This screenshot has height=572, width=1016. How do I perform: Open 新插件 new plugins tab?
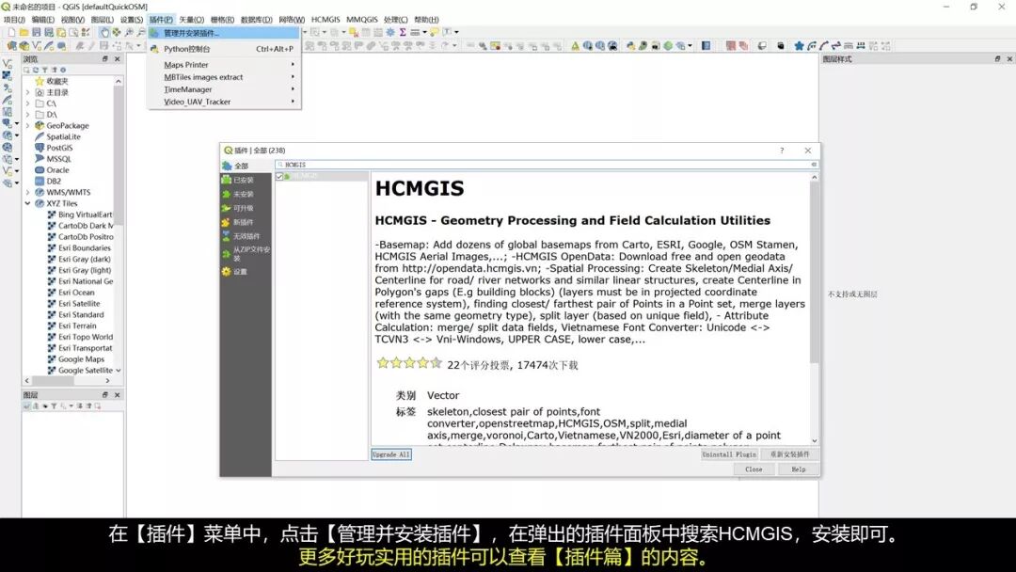pos(246,222)
